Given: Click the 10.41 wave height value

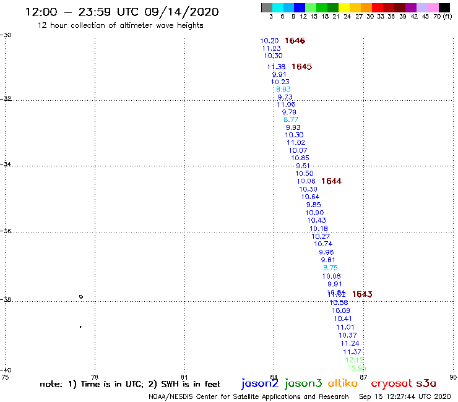Looking at the screenshot, I should pos(343,319).
